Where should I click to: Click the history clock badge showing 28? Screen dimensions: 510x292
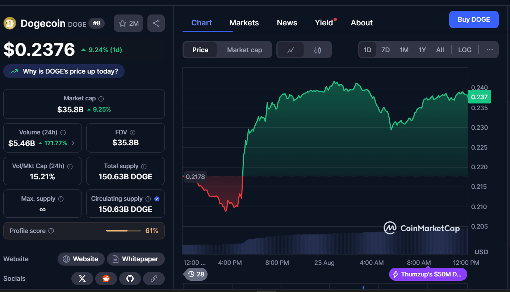click(196, 274)
